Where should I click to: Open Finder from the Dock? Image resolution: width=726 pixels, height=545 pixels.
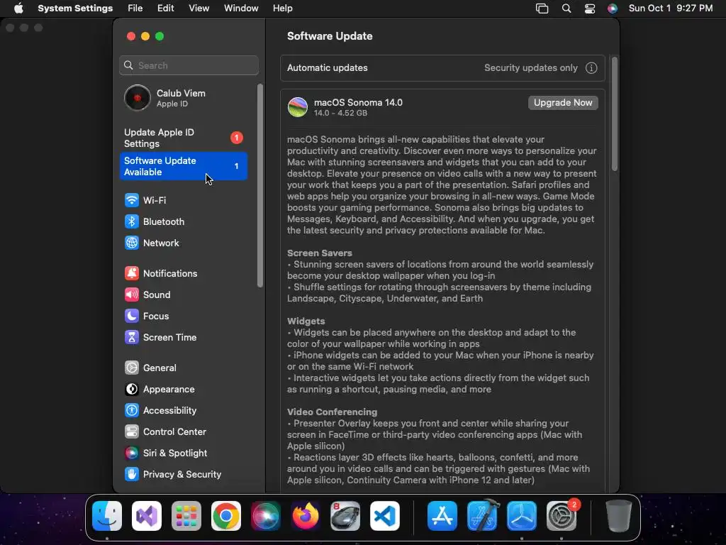point(107,516)
